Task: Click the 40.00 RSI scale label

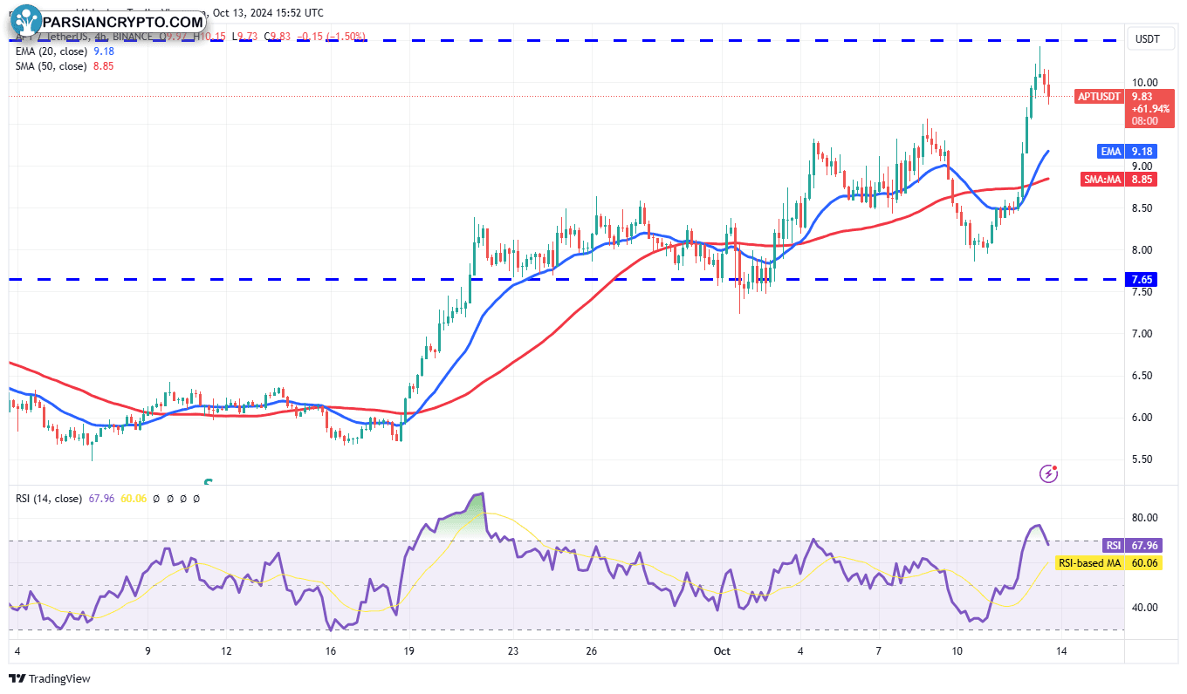Action: point(1145,608)
